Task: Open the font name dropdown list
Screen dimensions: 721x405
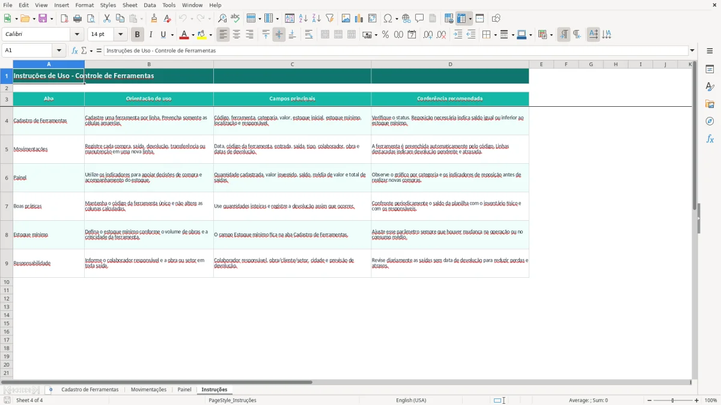Action: (x=78, y=35)
